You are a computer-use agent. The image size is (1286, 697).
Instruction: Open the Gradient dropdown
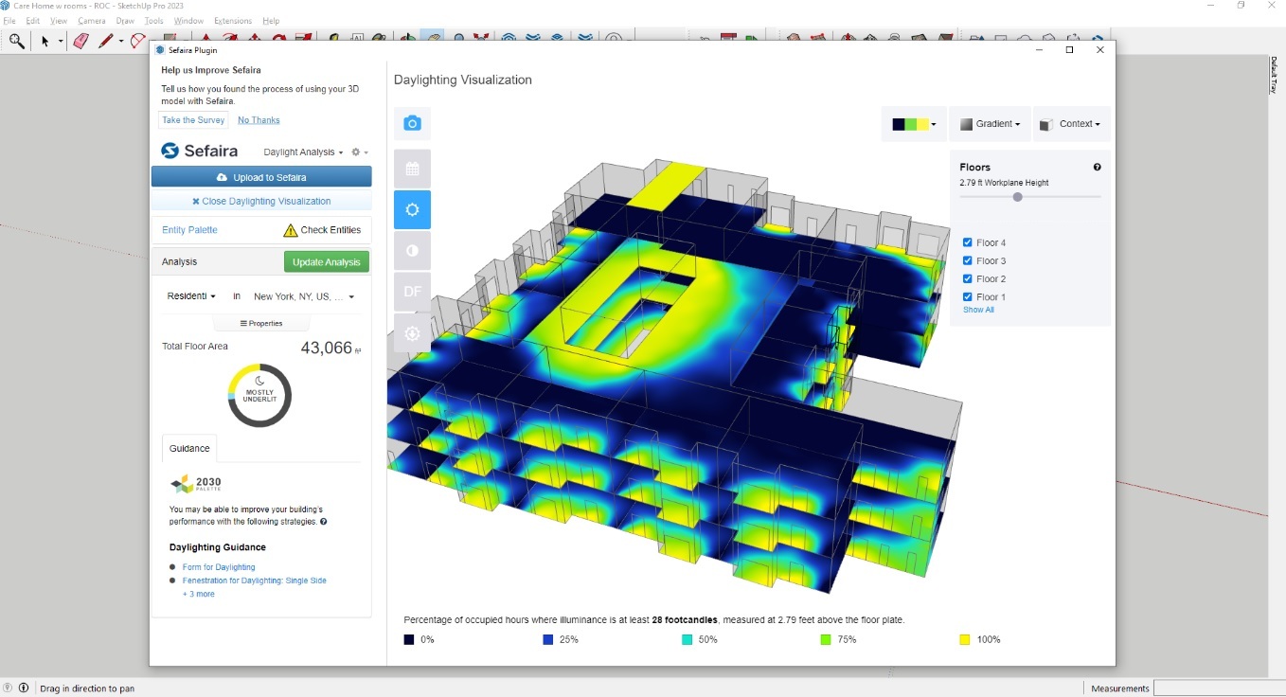[x=990, y=123]
